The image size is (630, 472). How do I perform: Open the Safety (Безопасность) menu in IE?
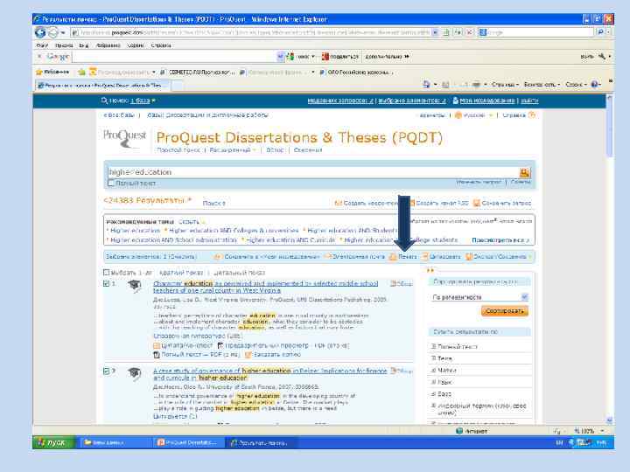pos(542,84)
